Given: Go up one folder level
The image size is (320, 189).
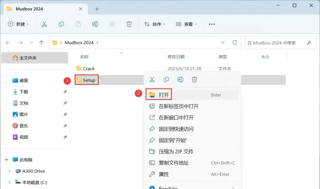Looking at the screenshot, I should (x=41, y=43).
